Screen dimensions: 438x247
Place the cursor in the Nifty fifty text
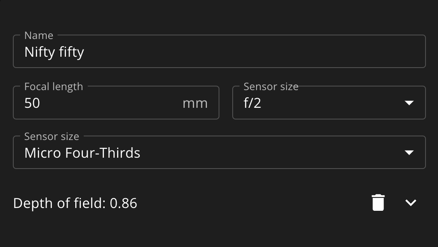54,52
